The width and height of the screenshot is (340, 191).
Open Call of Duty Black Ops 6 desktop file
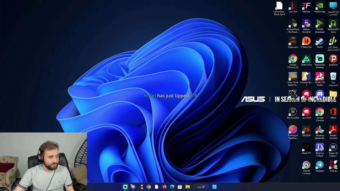tap(279, 8)
